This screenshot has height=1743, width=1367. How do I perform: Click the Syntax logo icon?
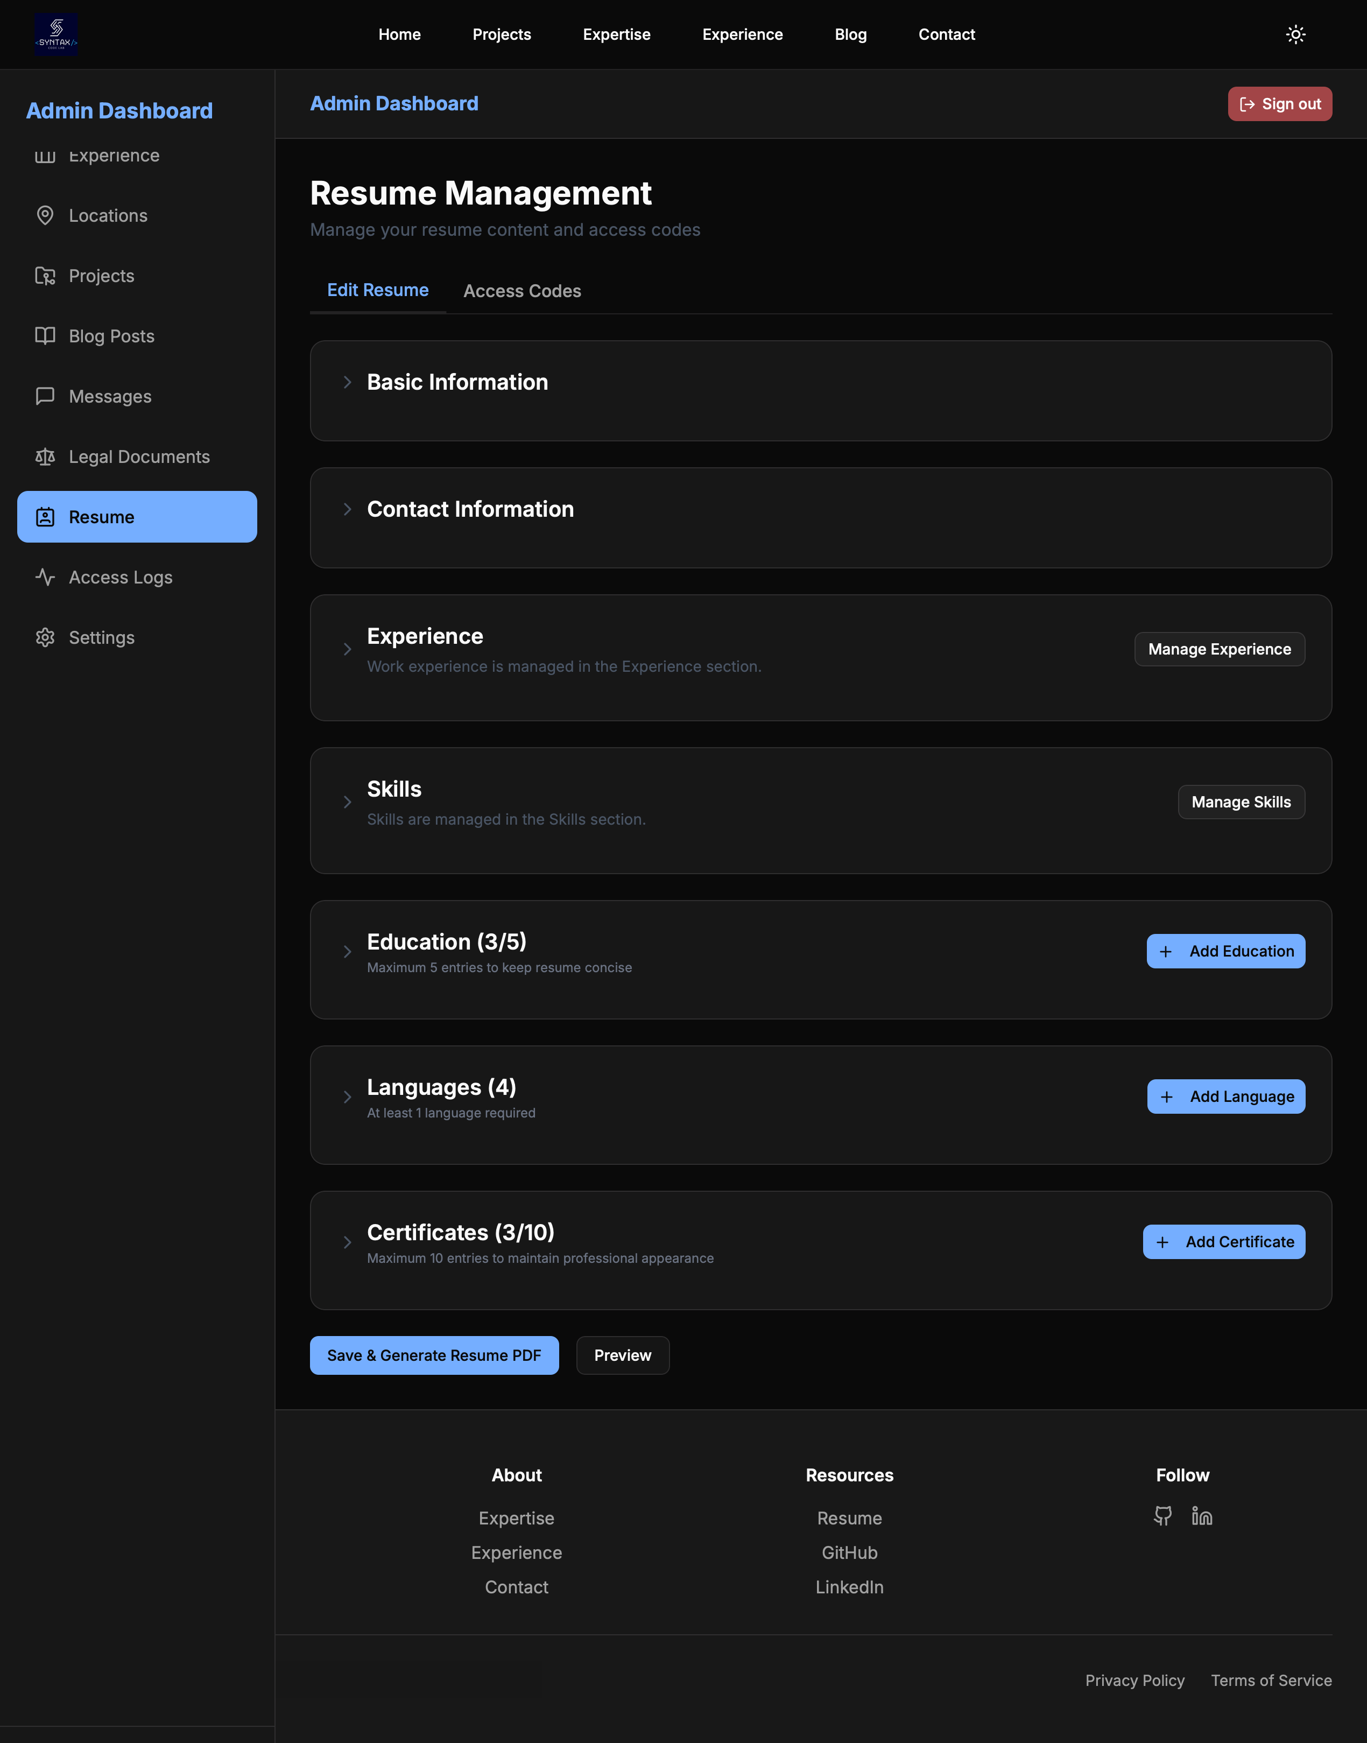56,34
